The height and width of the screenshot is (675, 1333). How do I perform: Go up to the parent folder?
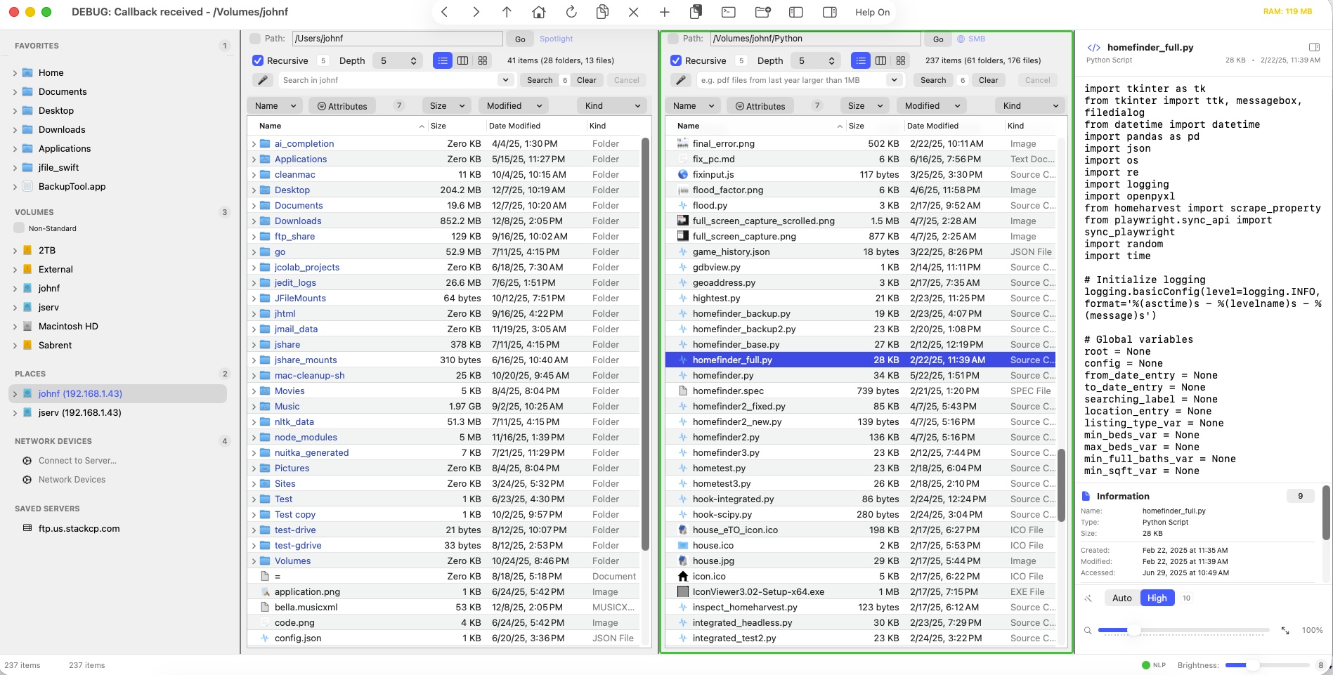tap(507, 12)
